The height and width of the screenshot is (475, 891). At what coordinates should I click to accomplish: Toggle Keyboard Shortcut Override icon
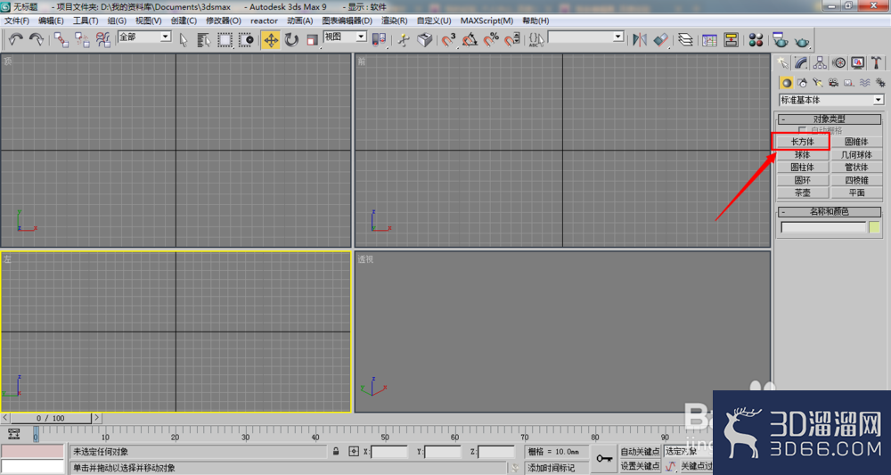[424, 40]
